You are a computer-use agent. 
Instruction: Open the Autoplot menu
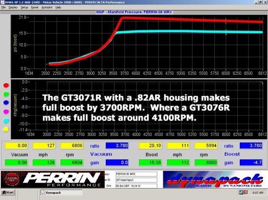click(x=47, y=7)
